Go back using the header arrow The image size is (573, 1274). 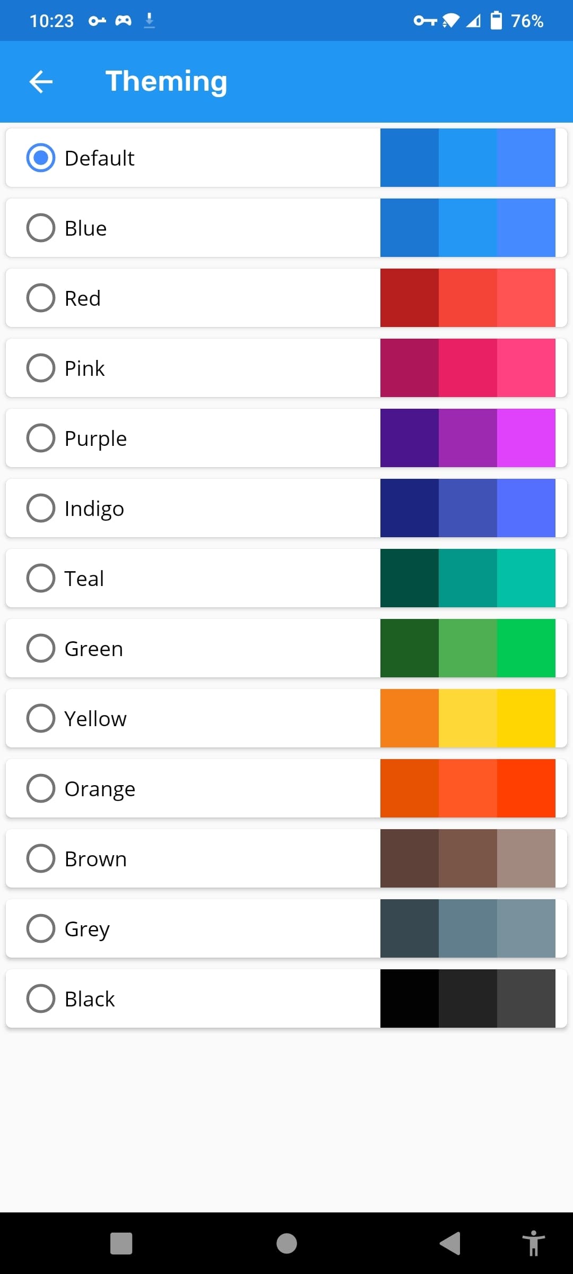coord(41,82)
